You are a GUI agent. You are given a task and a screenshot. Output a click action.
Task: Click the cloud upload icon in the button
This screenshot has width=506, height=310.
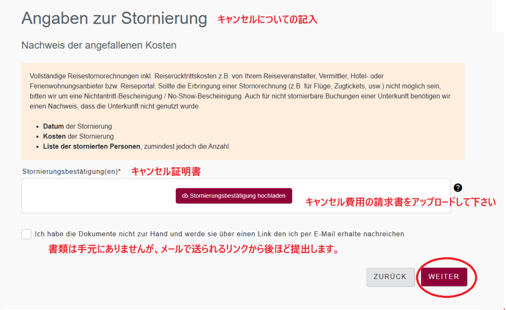[185, 196]
